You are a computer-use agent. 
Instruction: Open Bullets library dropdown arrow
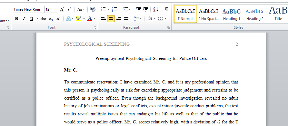(108, 9)
